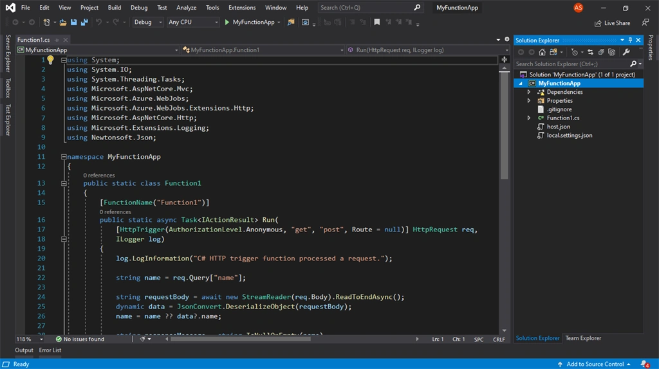The height and width of the screenshot is (369, 659).
Task: Collapse the Function1 class code block
Action: pos(64,183)
